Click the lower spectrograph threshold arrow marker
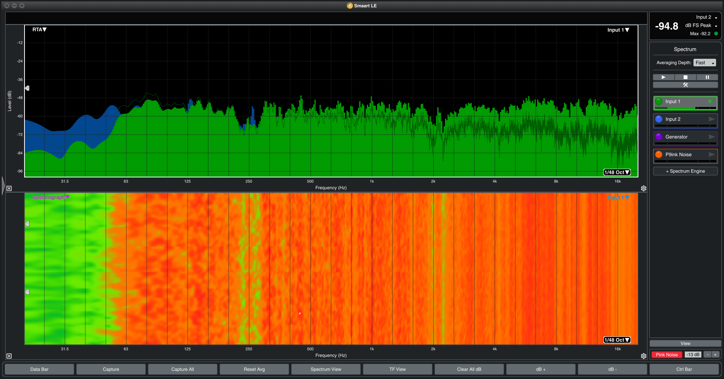Viewport: 724px width, 379px height. point(27,292)
